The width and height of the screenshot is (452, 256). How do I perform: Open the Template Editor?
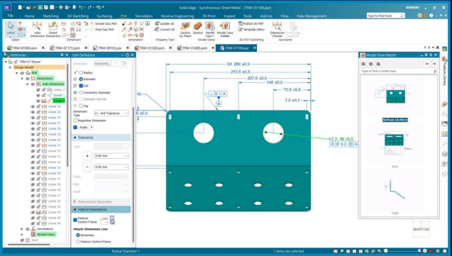pyautogui.click(x=251, y=29)
